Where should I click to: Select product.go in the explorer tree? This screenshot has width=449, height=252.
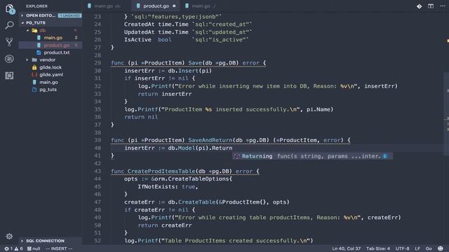(57, 45)
